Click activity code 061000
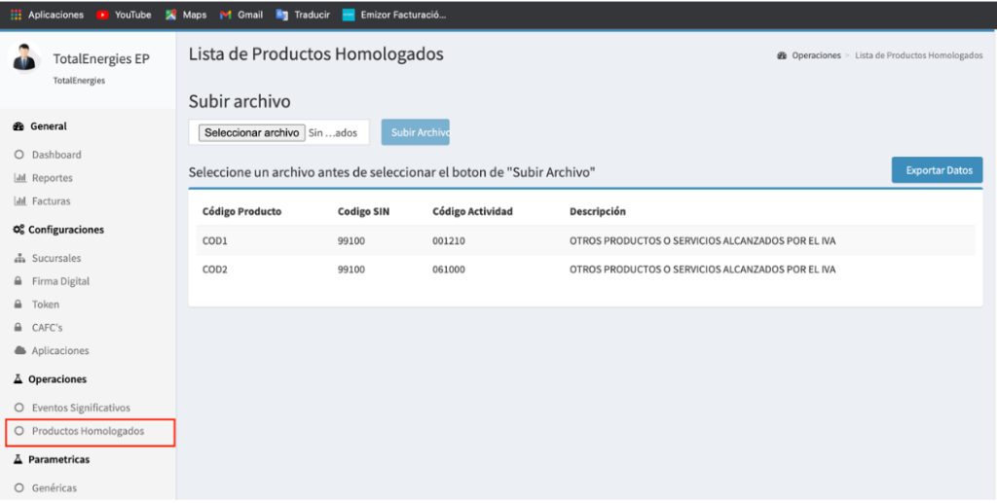This screenshot has height=503, width=997. [x=448, y=269]
